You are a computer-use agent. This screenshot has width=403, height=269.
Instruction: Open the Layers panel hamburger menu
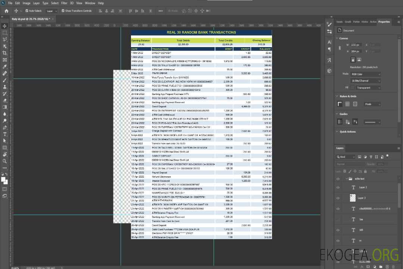[x=399, y=148]
